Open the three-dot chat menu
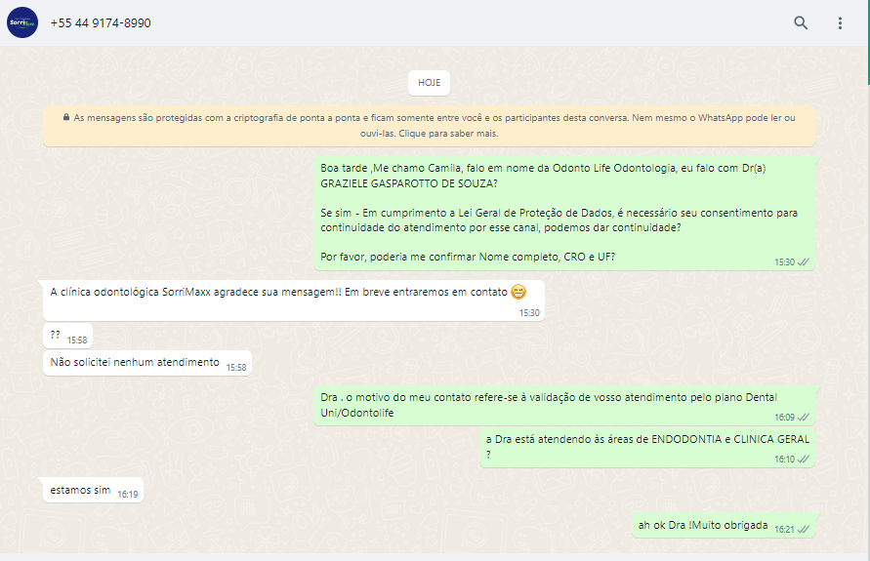870x561 pixels. (x=840, y=22)
